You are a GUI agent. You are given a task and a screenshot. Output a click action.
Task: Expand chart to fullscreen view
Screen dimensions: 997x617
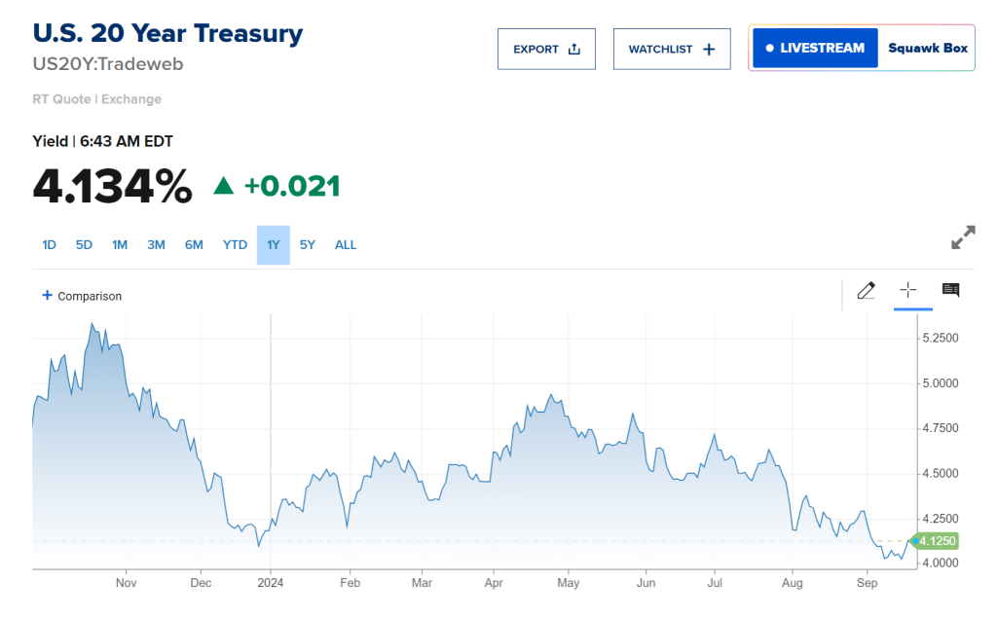962,237
